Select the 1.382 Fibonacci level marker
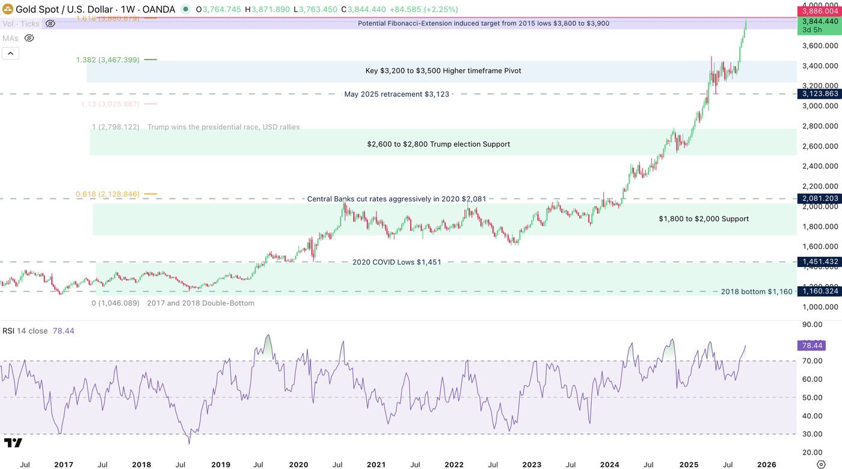Image resolution: width=842 pixels, height=469 pixels. 108,60
